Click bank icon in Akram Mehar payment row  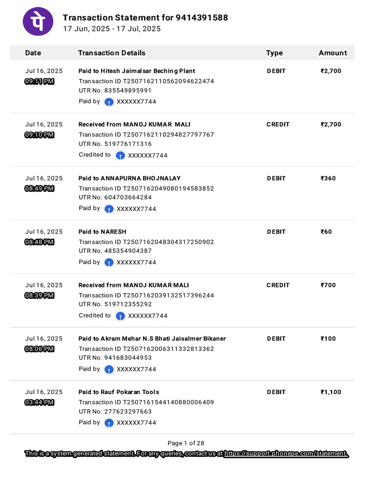click(x=109, y=370)
